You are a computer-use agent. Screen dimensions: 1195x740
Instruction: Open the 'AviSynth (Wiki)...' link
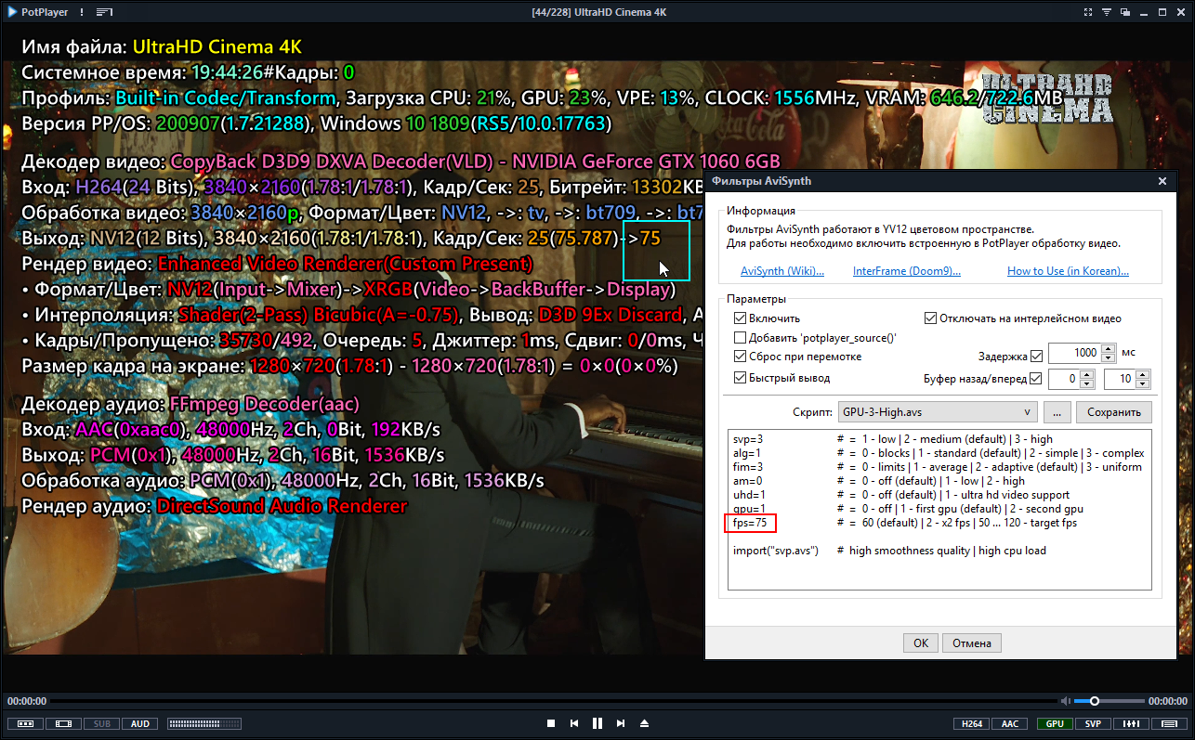(x=782, y=271)
